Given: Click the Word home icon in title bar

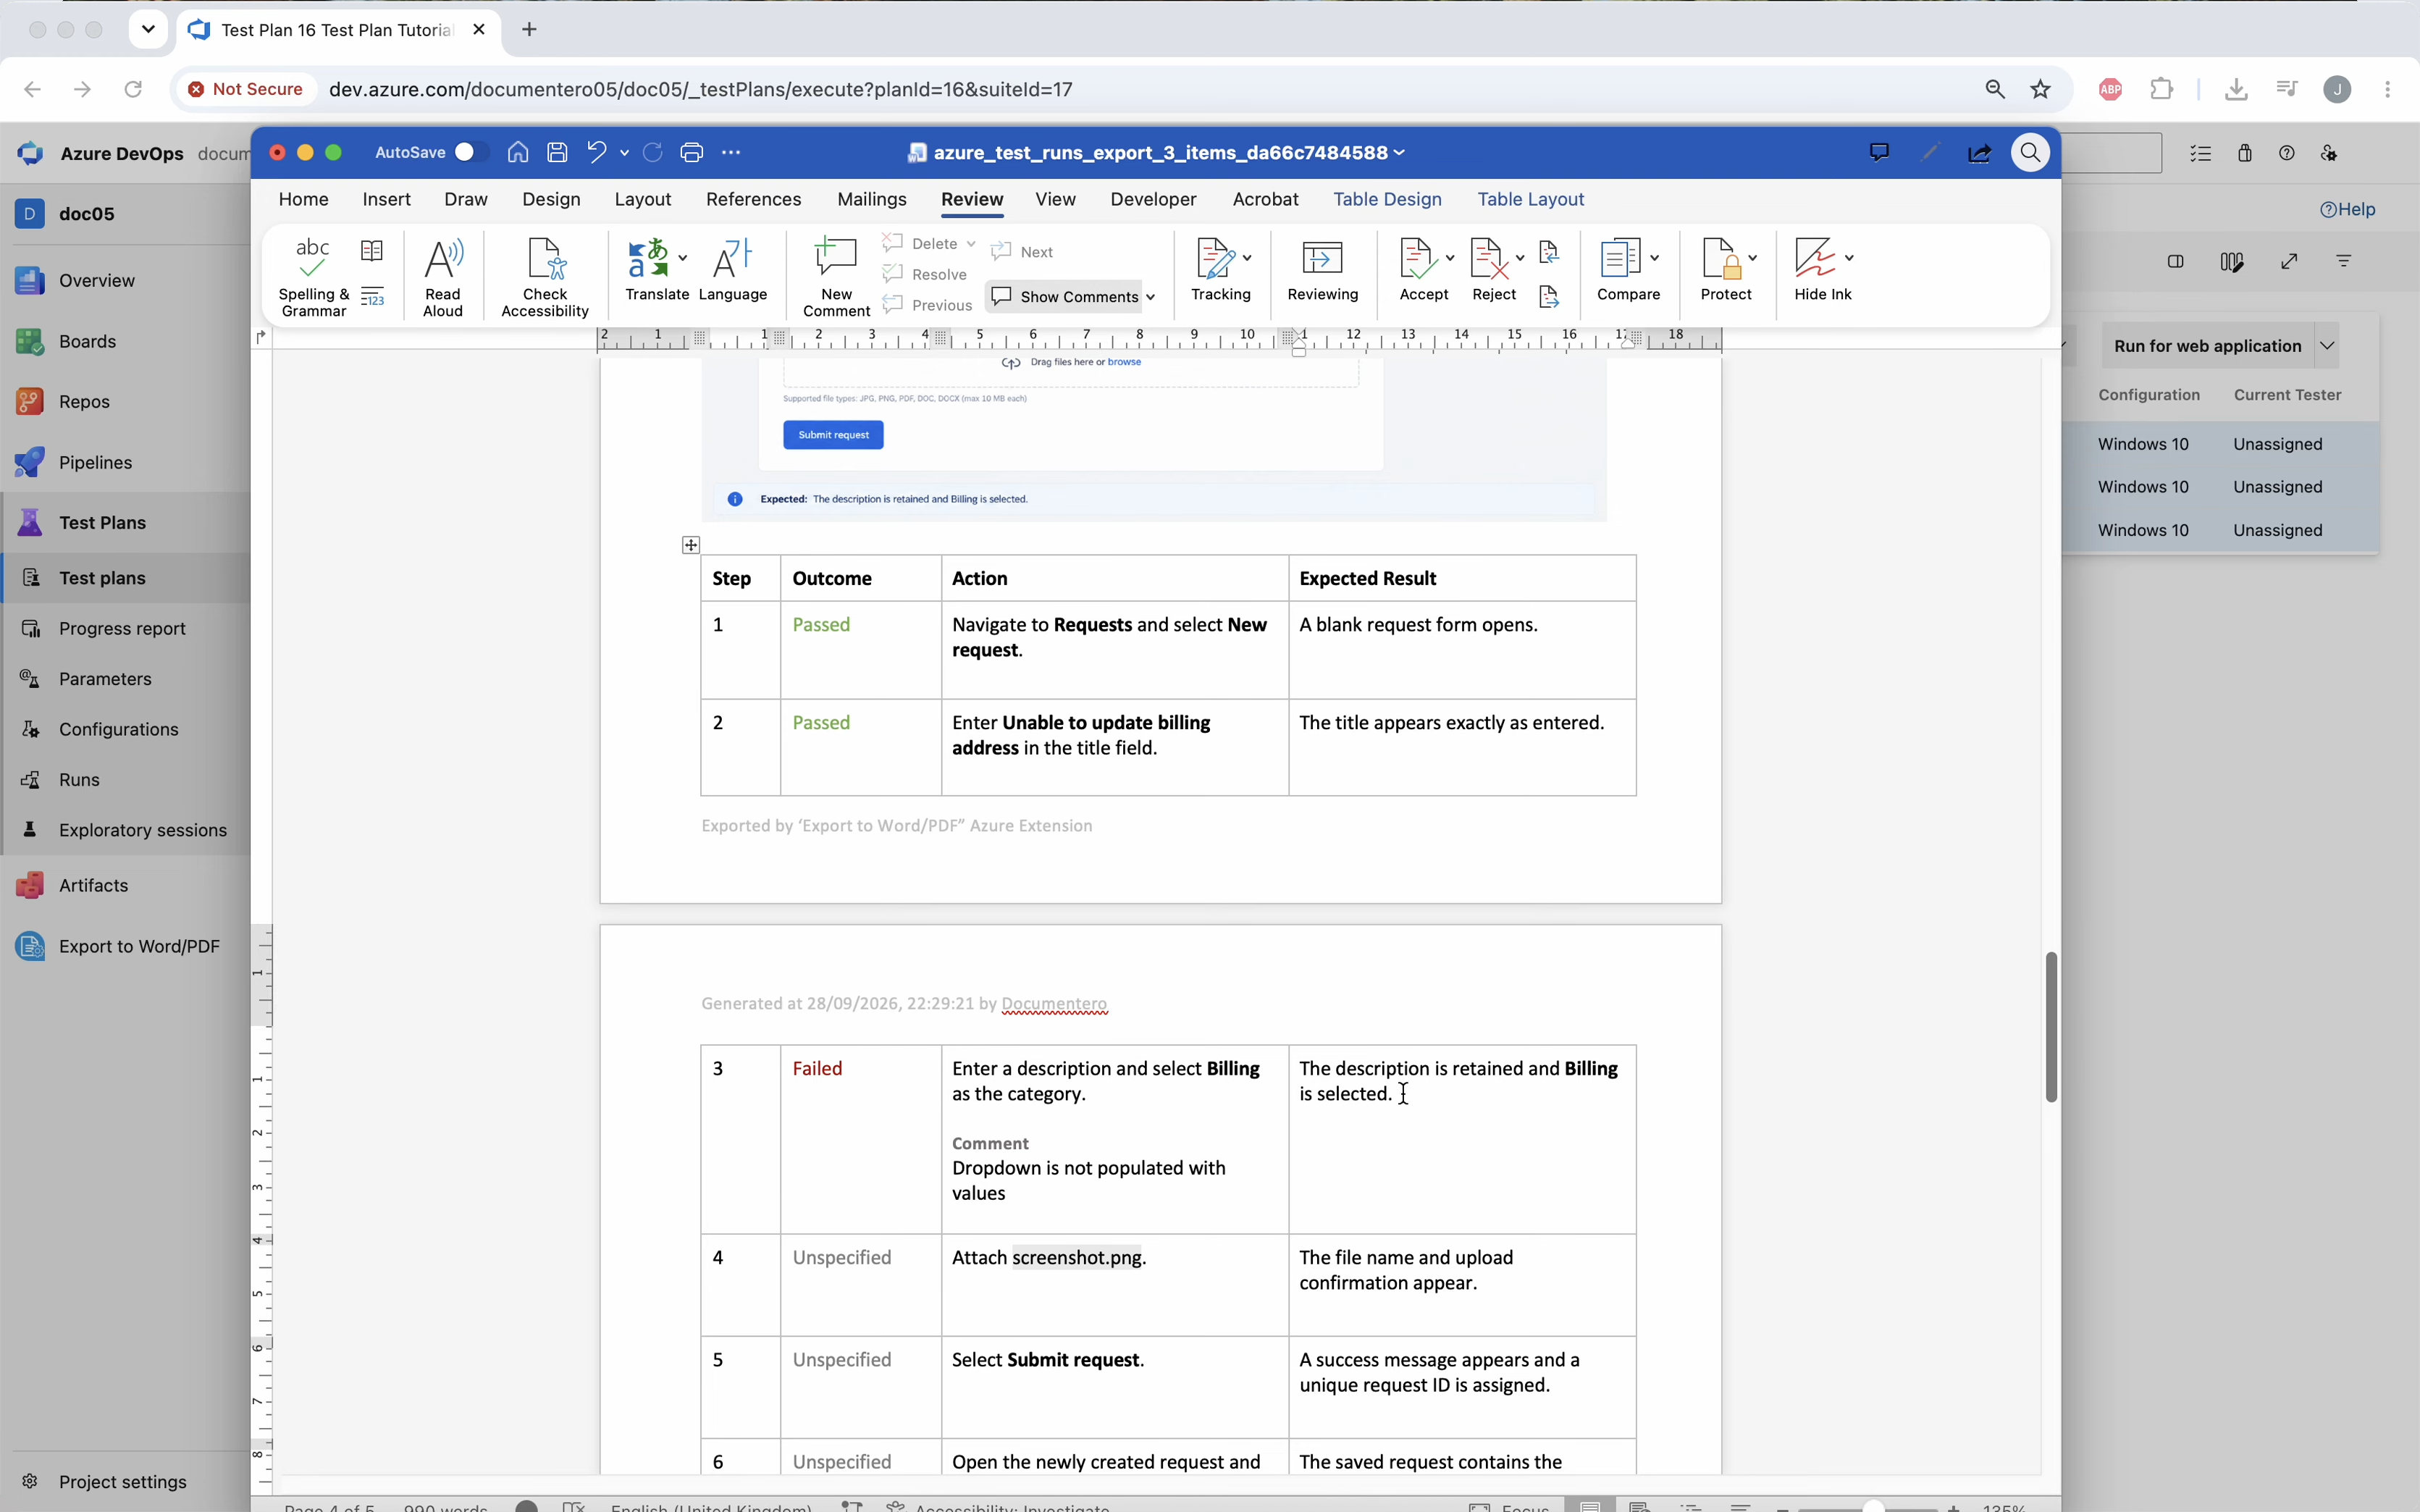Looking at the screenshot, I should coord(518,152).
